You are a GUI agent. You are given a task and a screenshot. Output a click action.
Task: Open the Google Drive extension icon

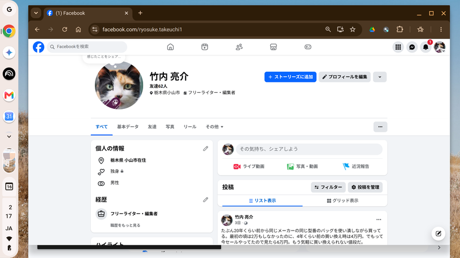pyautogui.click(x=372, y=29)
